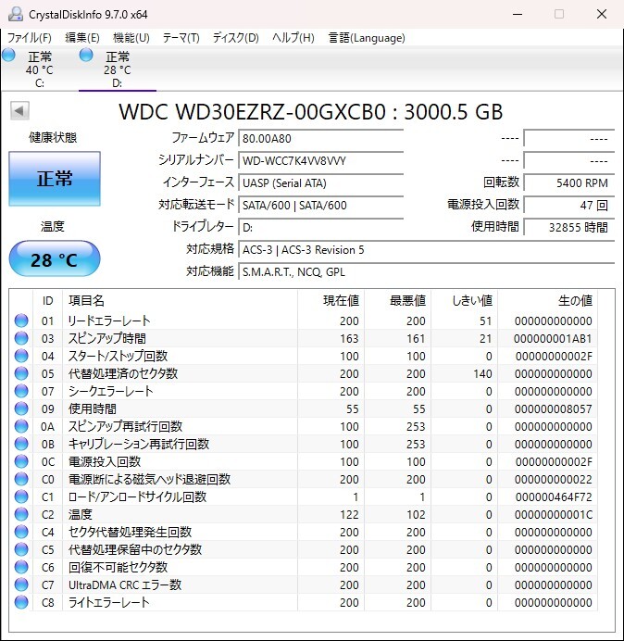This screenshot has height=641, width=624.
Task: Click the 現在値 column header
Action: pos(331,301)
